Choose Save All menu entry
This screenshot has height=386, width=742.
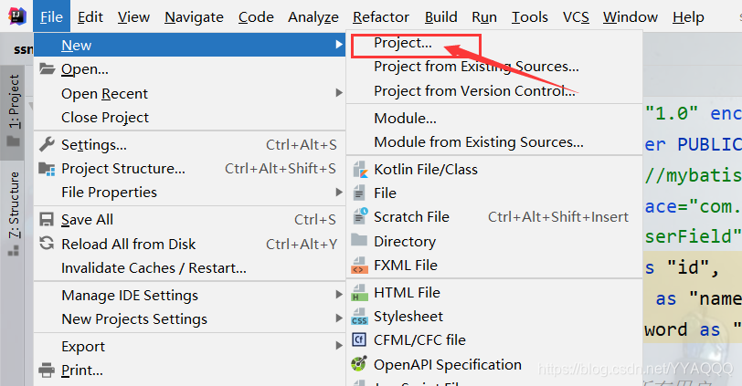(x=189, y=219)
